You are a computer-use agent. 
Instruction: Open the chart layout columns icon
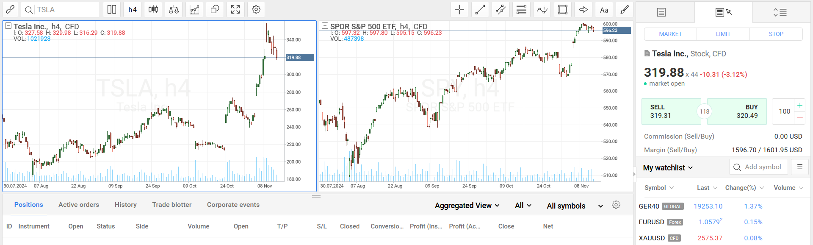112,9
